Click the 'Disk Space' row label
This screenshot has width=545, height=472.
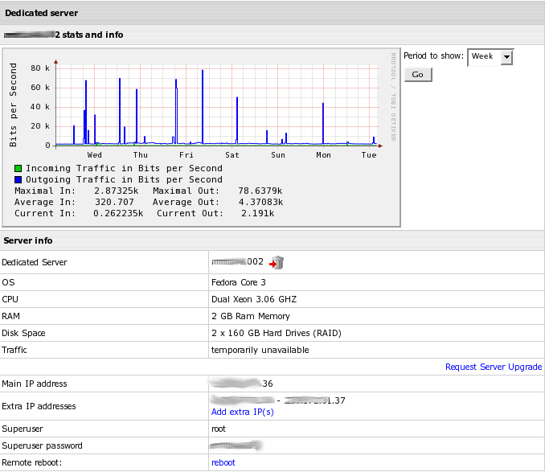coord(23,333)
